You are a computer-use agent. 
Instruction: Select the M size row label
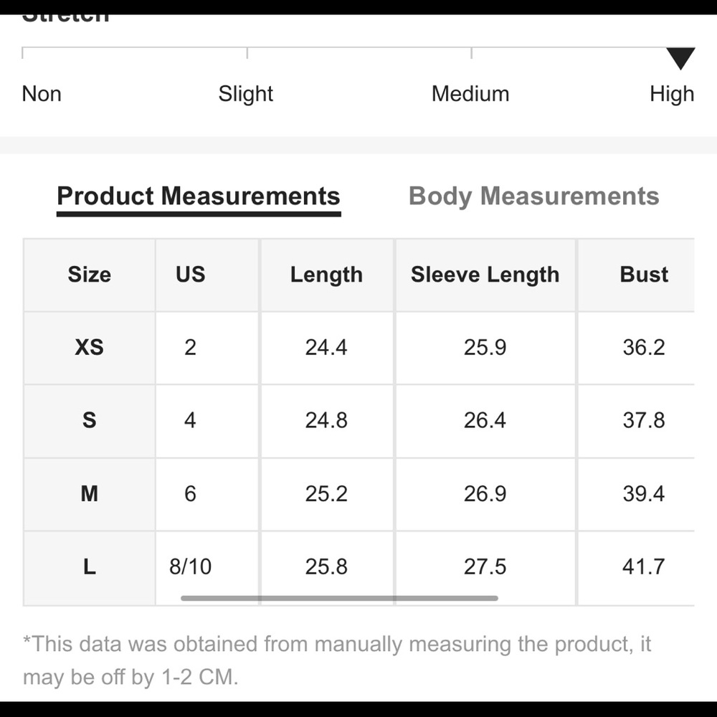click(x=89, y=493)
